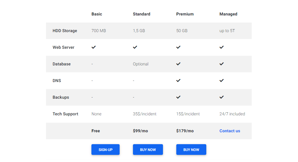Click the Standard DNS dash cell
The height and width of the screenshot is (162, 298).
[x=134, y=81]
